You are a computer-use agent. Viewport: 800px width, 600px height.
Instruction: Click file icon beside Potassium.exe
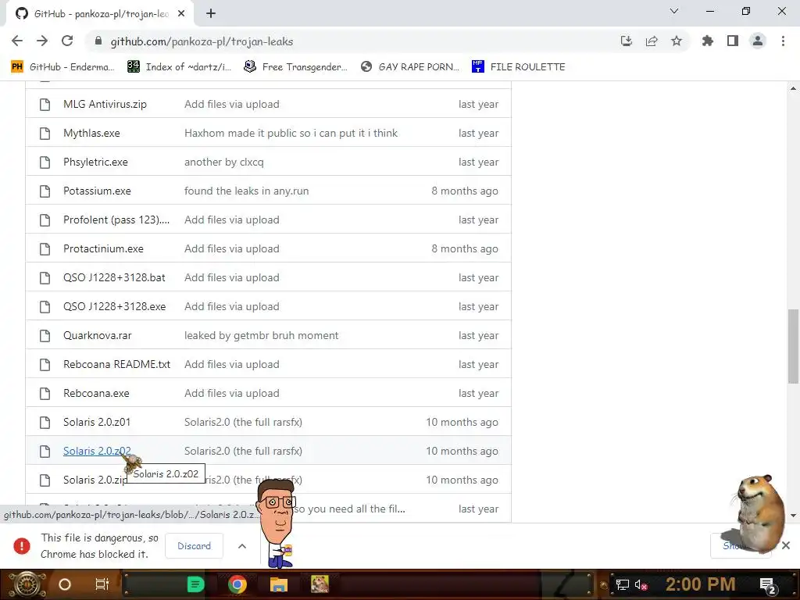coord(45,191)
